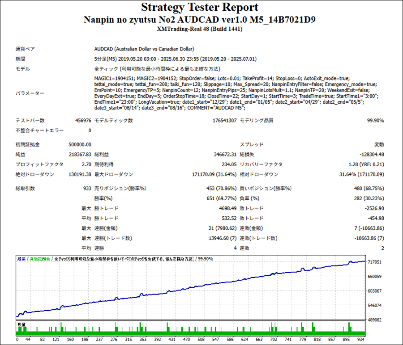The width and height of the screenshot is (403, 345).
Task: Click the XMTrading-Real 48 (Build 1441) line
Action: click(199, 29)
